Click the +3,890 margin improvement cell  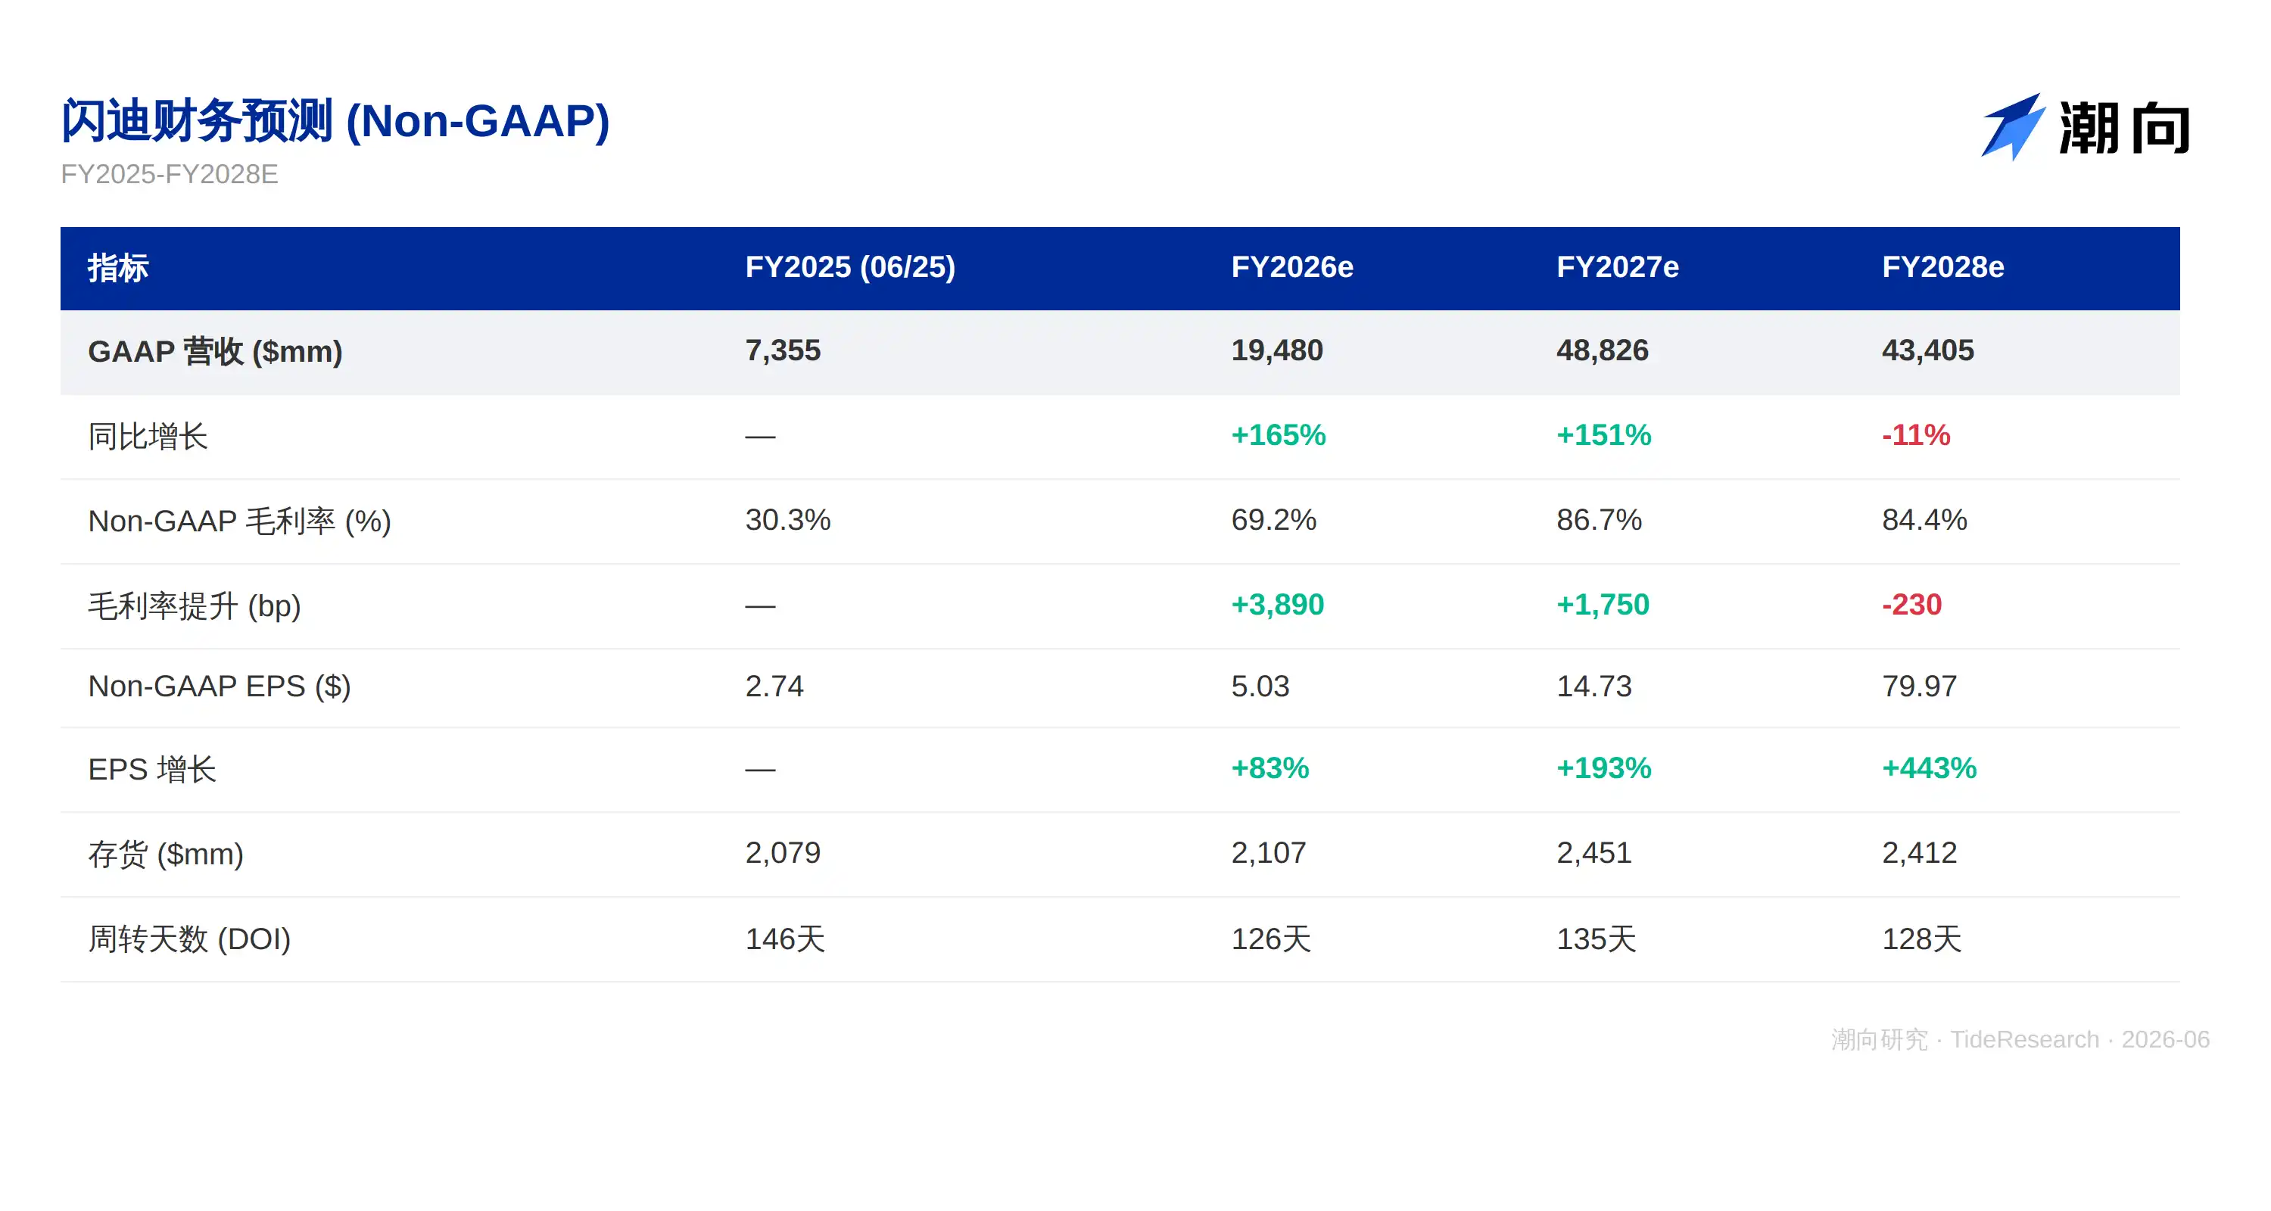tap(1278, 605)
